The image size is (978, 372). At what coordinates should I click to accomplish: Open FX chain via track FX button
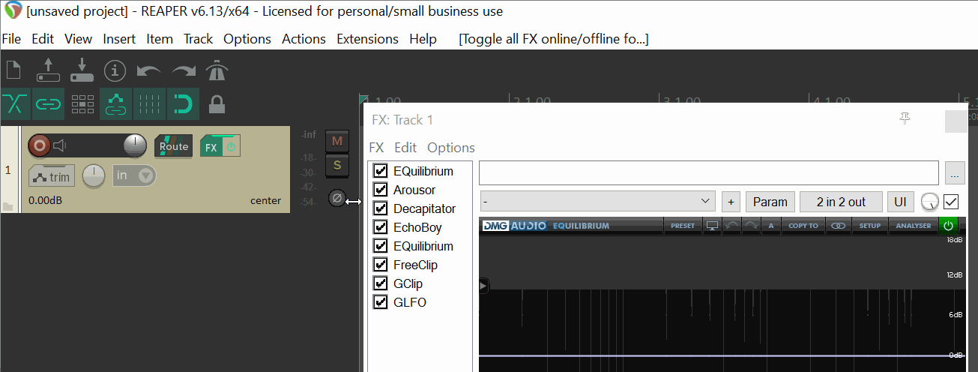[x=211, y=147]
